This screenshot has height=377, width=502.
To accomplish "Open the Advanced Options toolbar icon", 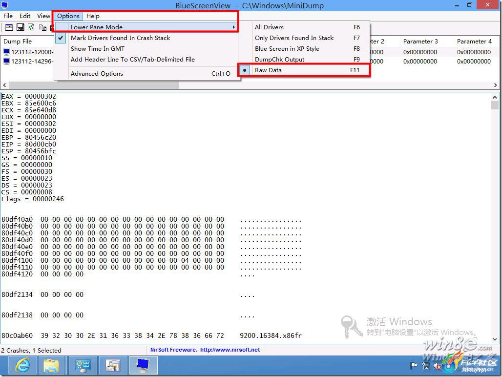I will click(x=9, y=27).
